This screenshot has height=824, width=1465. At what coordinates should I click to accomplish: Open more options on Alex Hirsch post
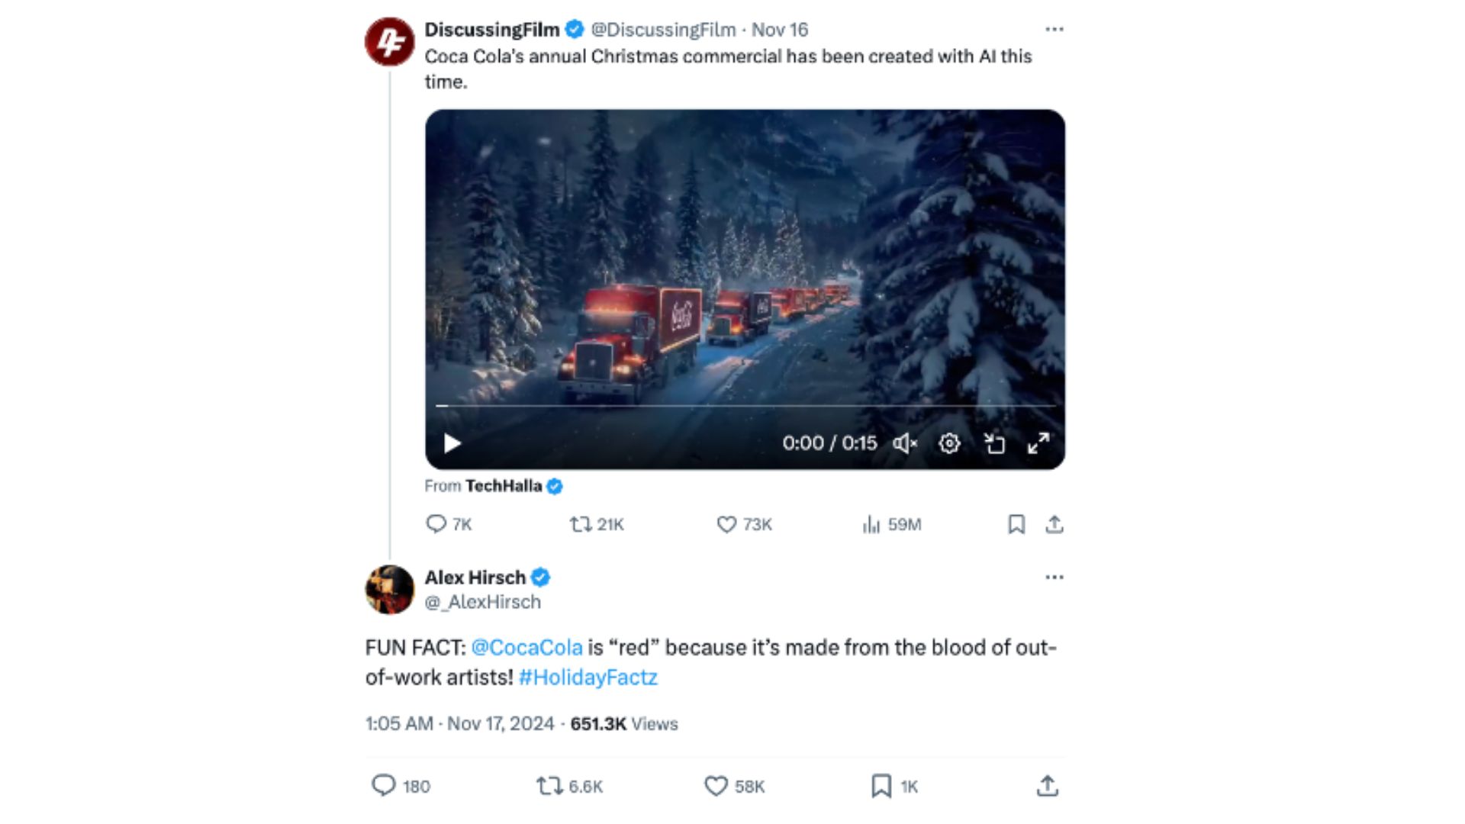click(x=1054, y=578)
